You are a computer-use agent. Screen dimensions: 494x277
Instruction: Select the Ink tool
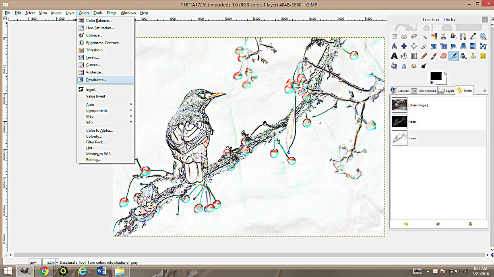click(x=463, y=56)
